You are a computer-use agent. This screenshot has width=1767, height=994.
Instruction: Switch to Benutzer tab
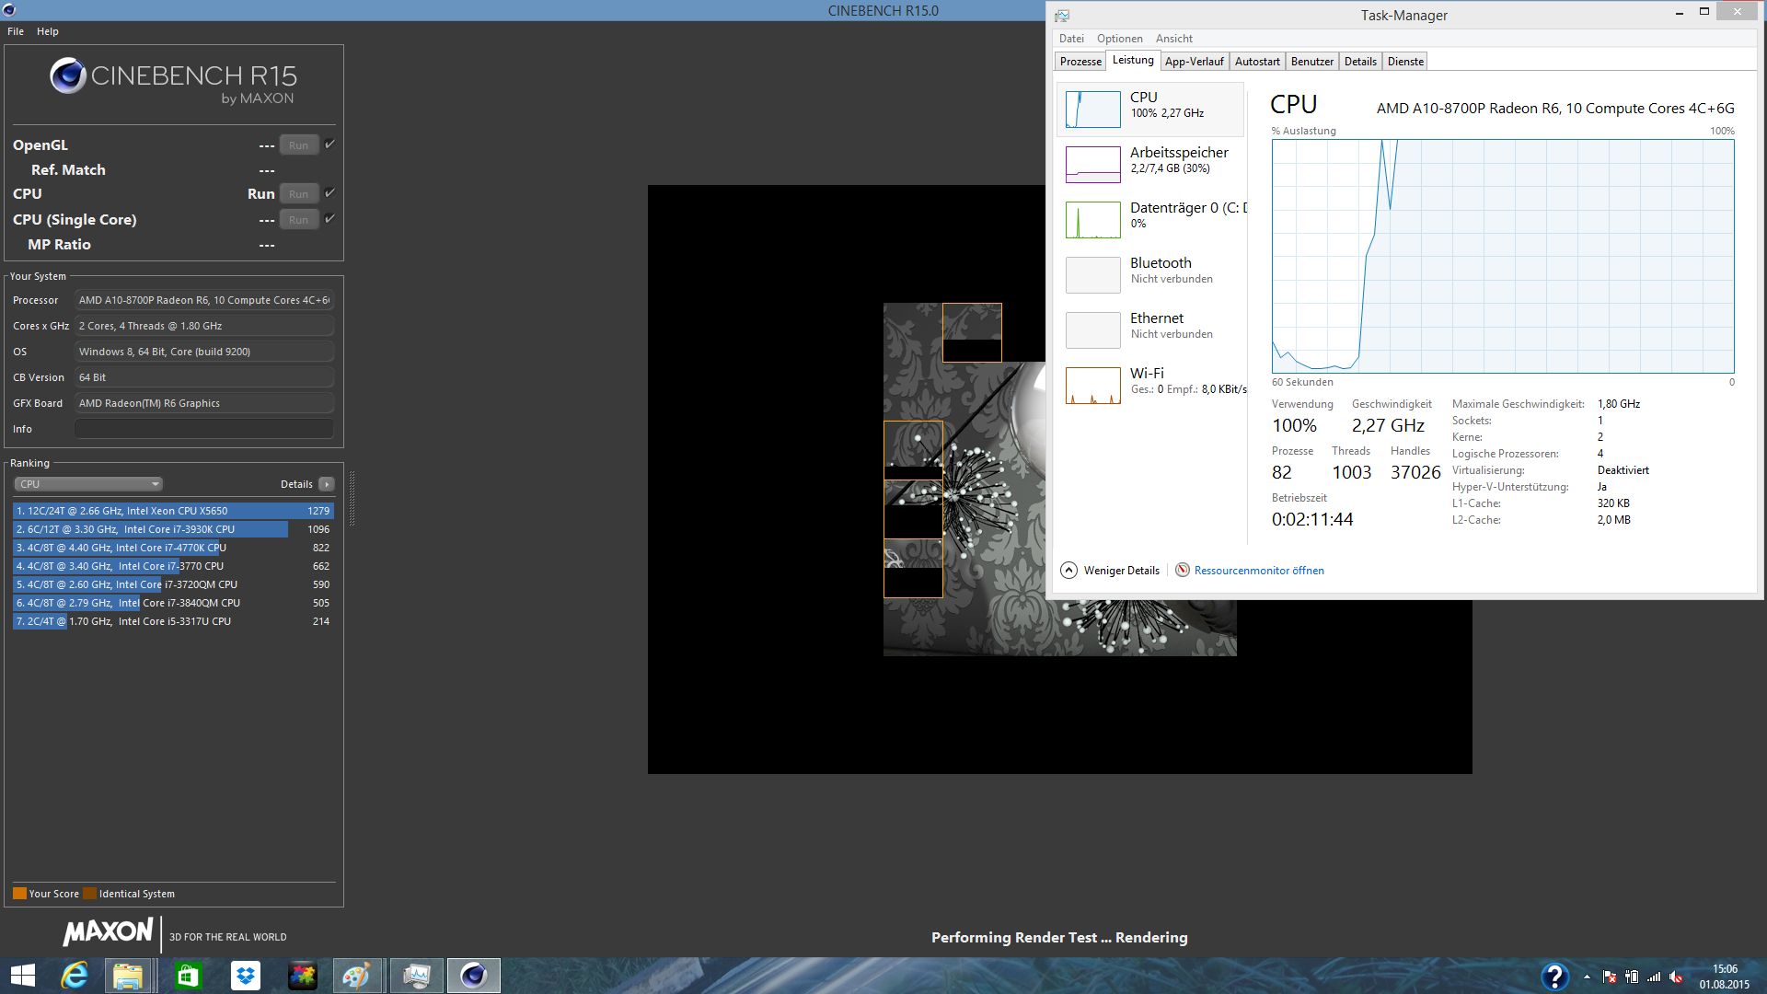(x=1312, y=62)
